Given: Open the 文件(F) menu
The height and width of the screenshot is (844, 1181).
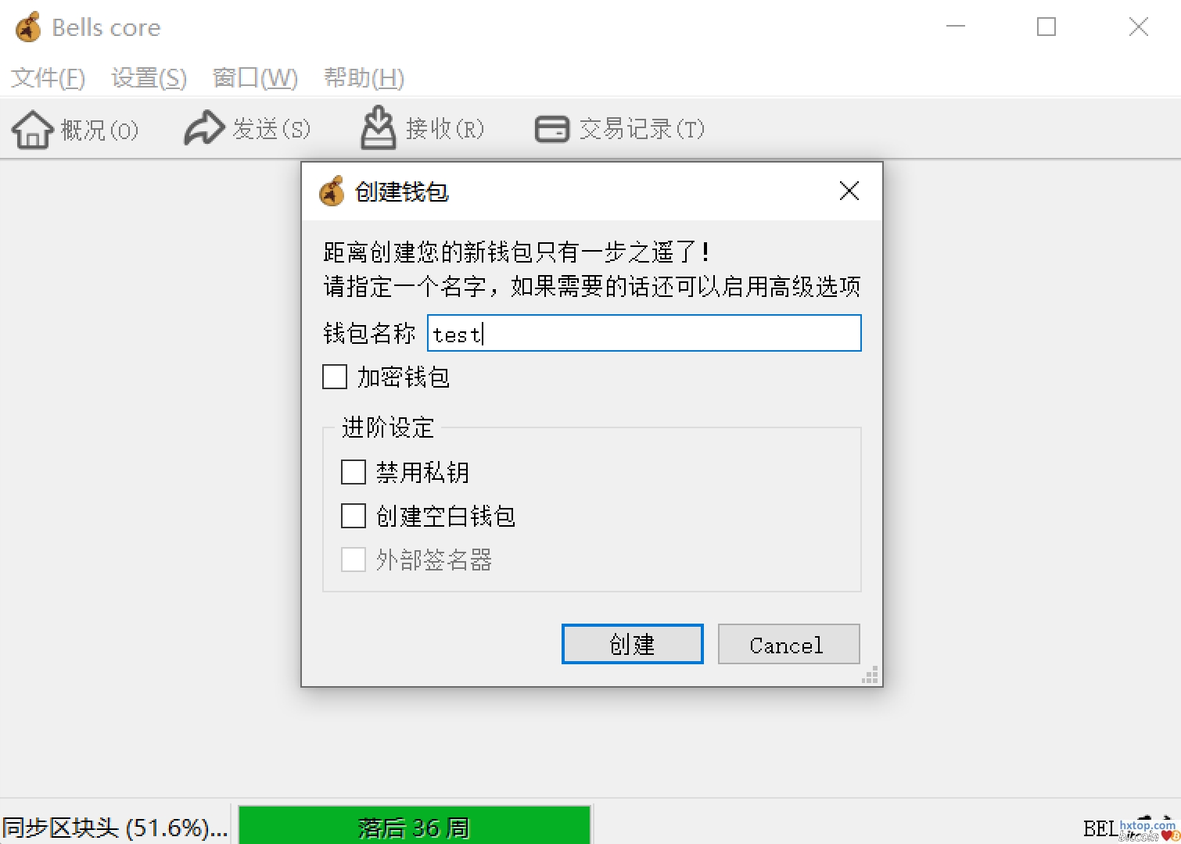Looking at the screenshot, I should [x=48, y=77].
